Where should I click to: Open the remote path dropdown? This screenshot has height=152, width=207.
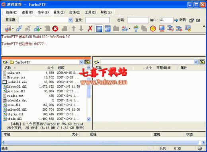click(x=196, y=62)
